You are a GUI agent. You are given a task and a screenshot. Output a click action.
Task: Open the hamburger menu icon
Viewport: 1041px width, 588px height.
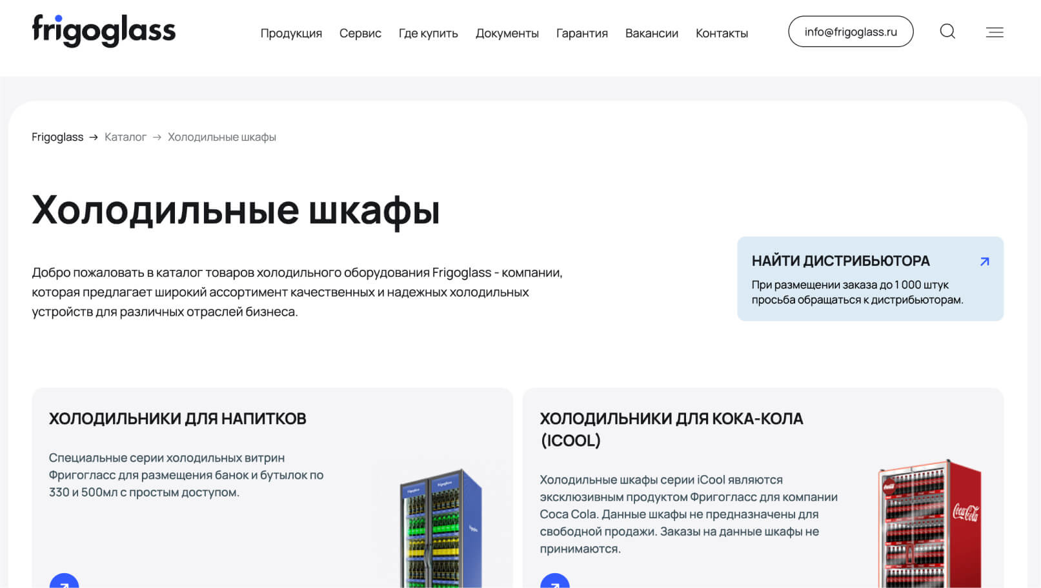click(995, 32)
